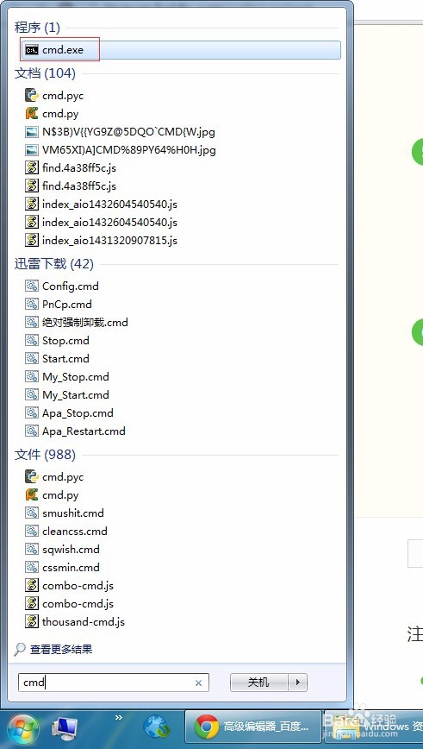423x749 pixels.
Task: Click the gear icon beside PnCp.cmd
Action: [32, 305]
